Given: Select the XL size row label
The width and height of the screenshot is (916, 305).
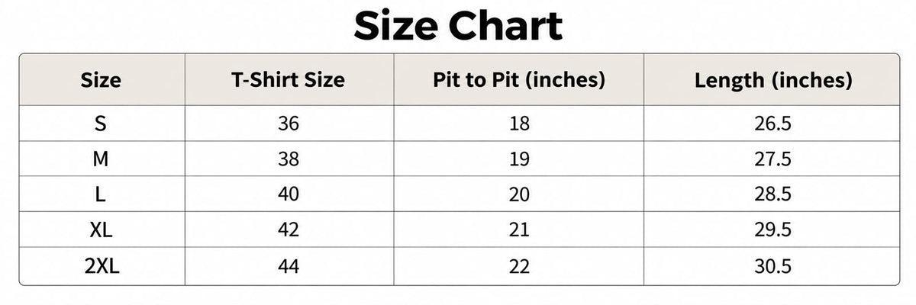Looking at the screenshot, I should pyautogui.click(x=101, y=230).
